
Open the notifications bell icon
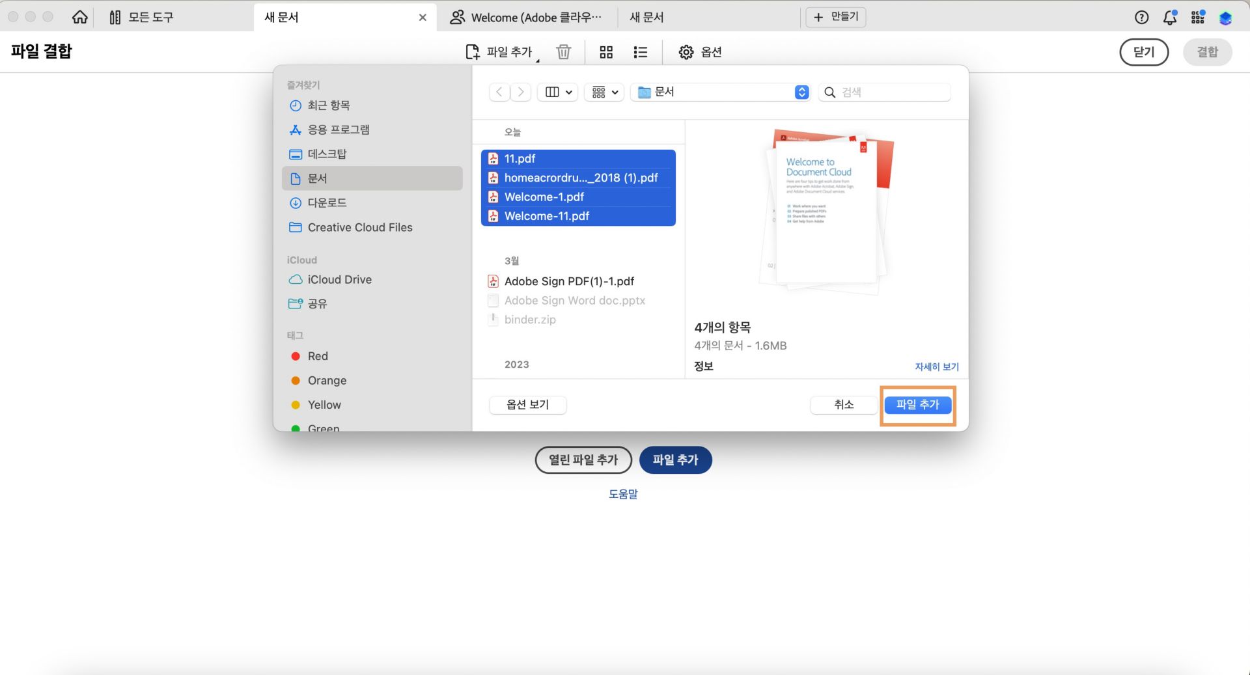coord(1169,18)
